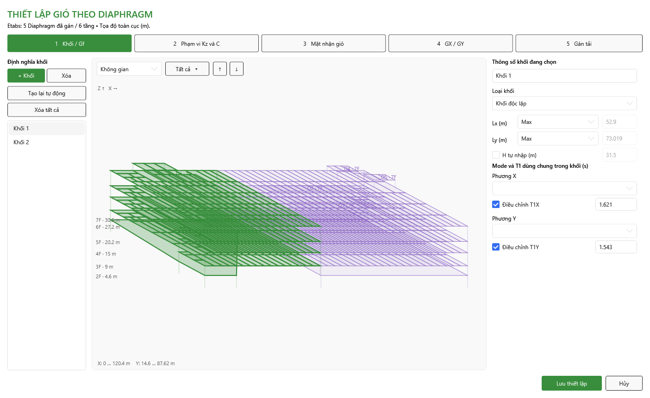Cancel with the Hủy button
Screen dimensions: 650x398
coord(624,383)
